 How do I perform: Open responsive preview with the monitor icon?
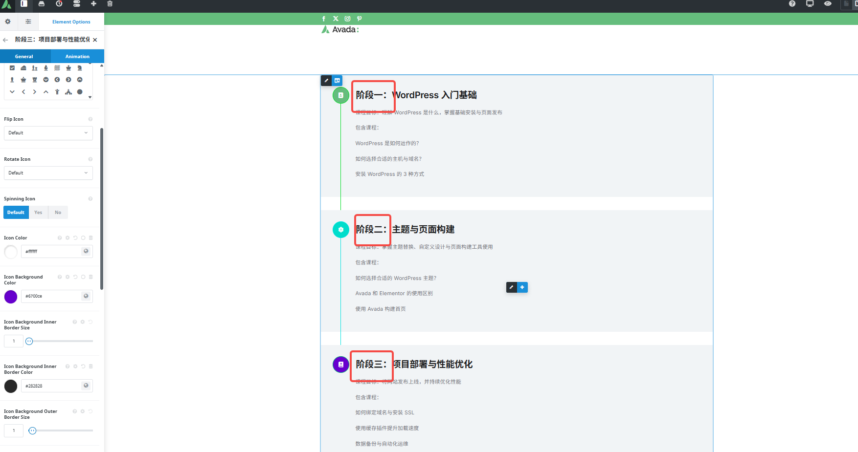(x=810, y=4)
